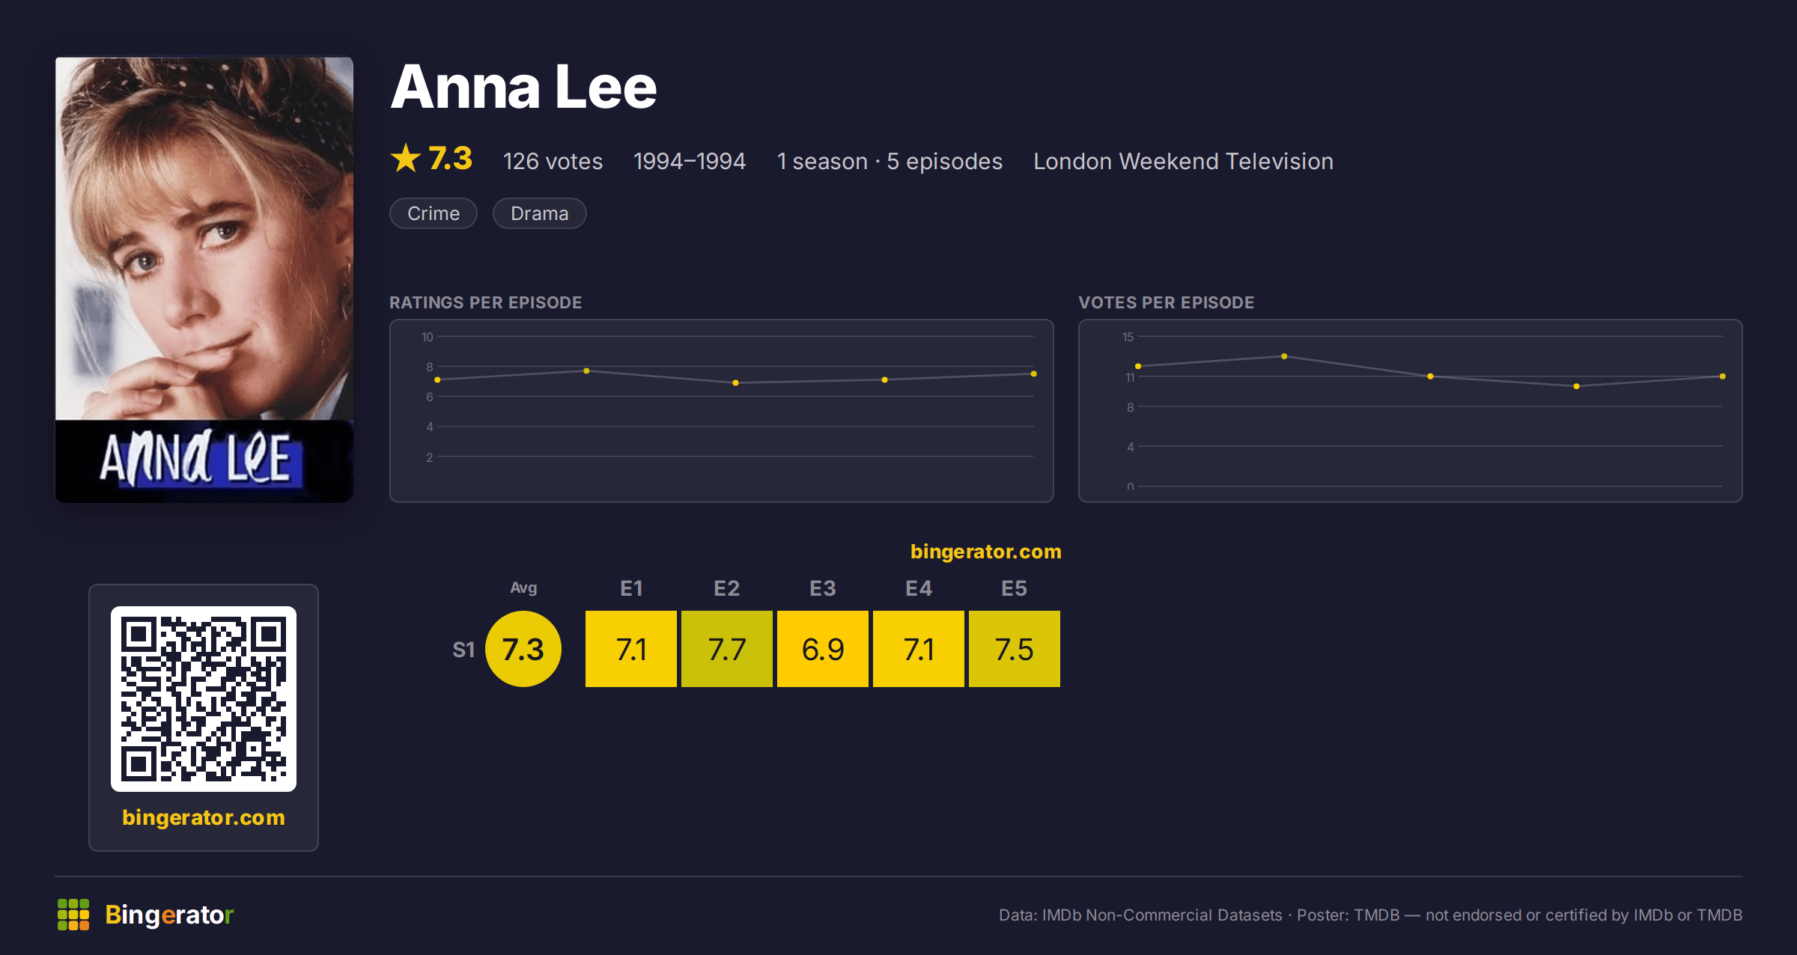Select the Crime genre tag
Viewport: 1797px width, 955px height.
pyautogui.click(x=434, y=213)
